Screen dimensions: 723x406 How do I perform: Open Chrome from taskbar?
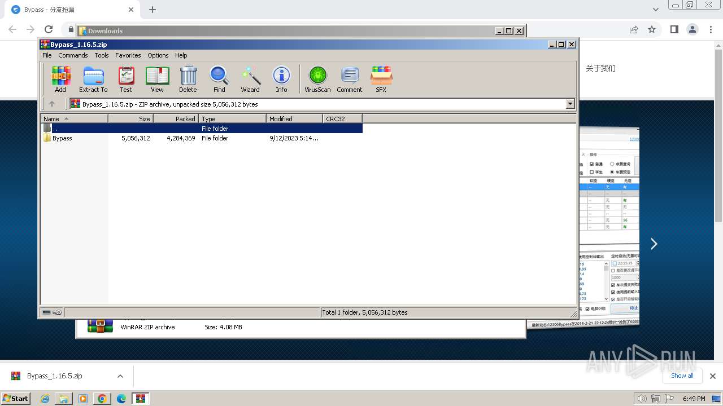pos(102,399)
